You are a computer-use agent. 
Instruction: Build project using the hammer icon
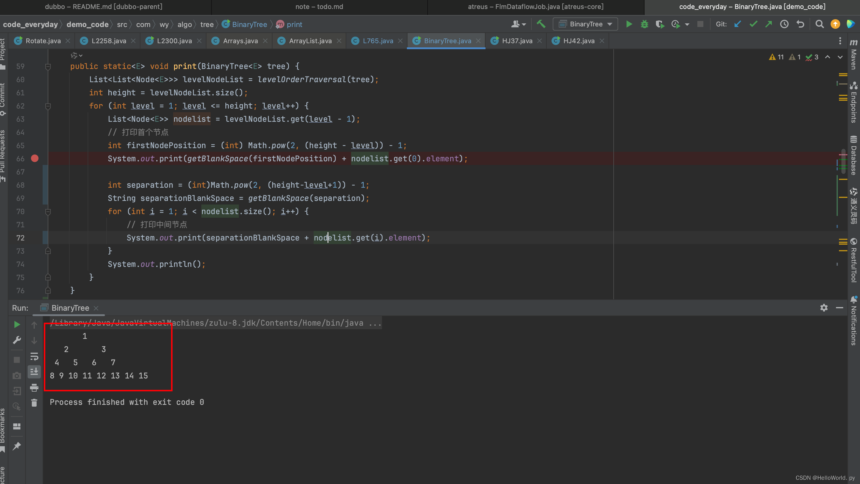(541, 24)
